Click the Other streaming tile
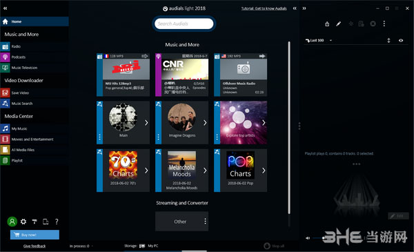Viewport: 414px width, 252px height. (x=182, y=222)
